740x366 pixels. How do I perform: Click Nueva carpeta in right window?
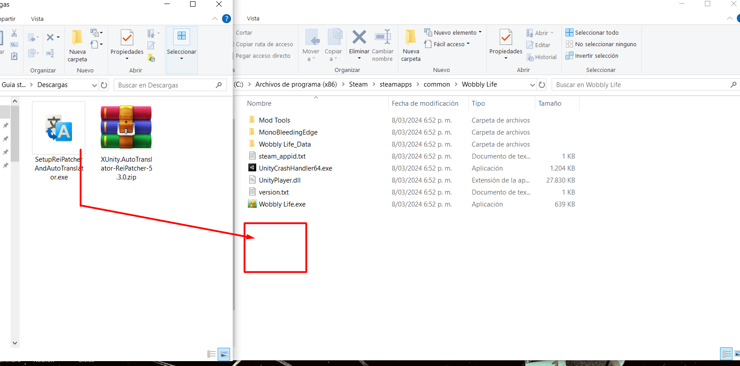pos(411,44)
